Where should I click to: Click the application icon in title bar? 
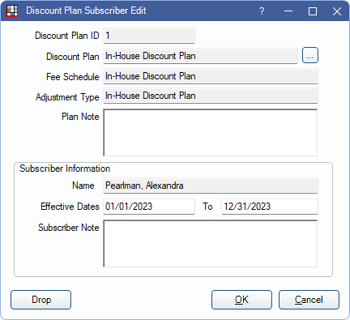12,11
